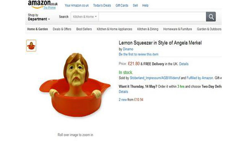
Task: Click the magnifying glass search button
Action: (211, 17)
